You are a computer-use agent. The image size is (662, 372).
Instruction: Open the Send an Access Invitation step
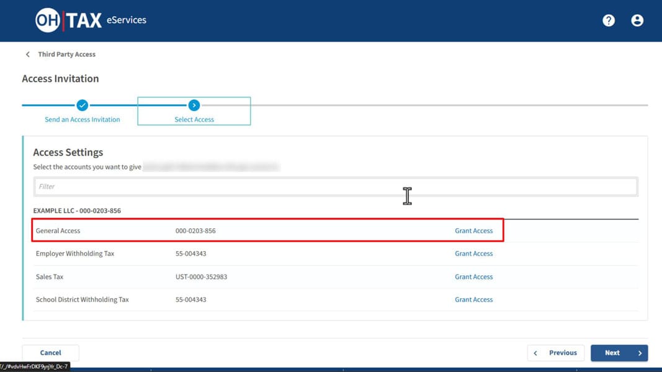click(83, 120)
